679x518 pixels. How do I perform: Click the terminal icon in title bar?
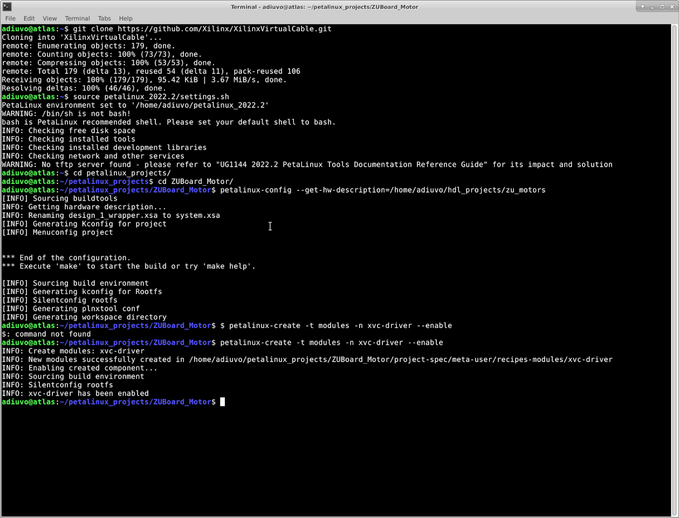[x=7, y=6]
